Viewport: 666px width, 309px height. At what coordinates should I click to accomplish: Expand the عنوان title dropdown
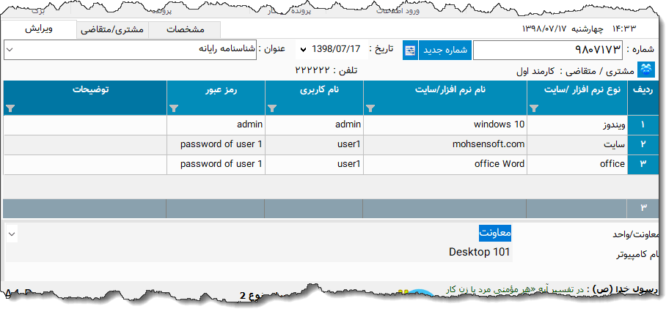click(x=10, y=50)
